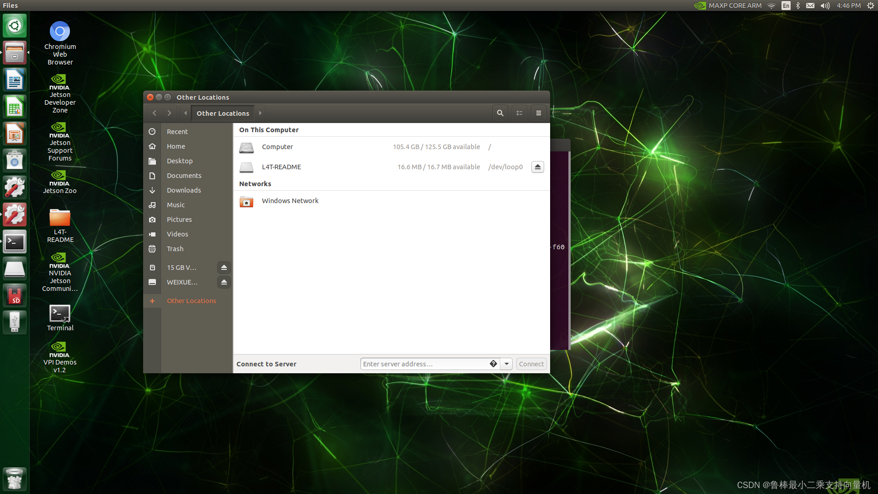This screenshot has height=494, width=878.
Task: Open Chromium Web Browser icon
Action: tap(60, 31)
